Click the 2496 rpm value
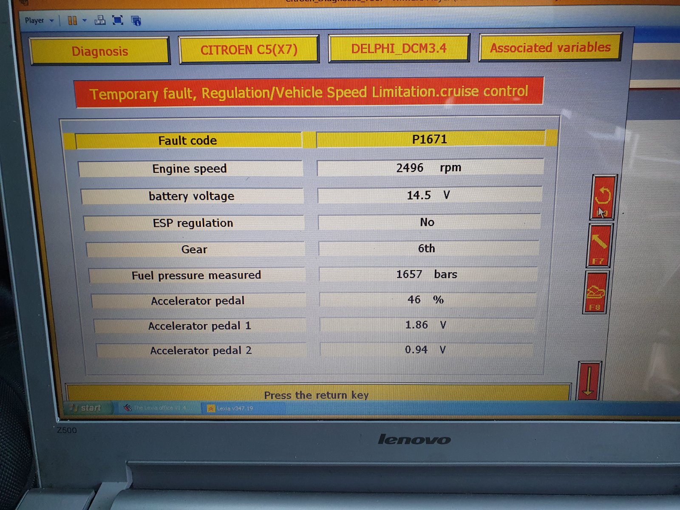This screenshot has width=680, height=510. tap(430, 167)
